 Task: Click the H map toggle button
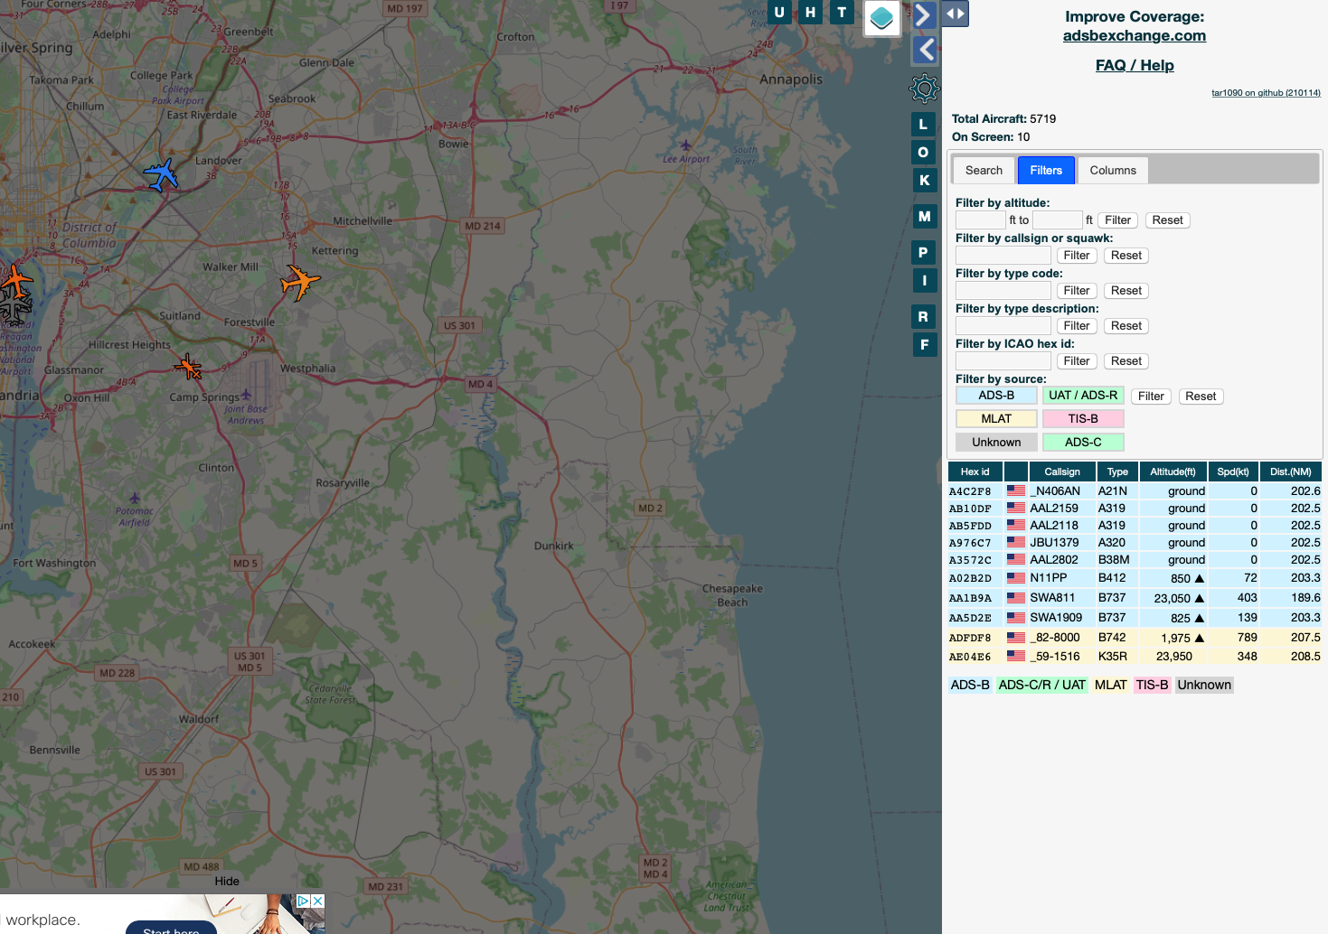810,12
